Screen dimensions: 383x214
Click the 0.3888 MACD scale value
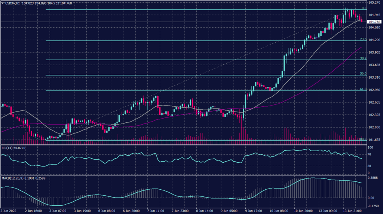tap(374, 179)
